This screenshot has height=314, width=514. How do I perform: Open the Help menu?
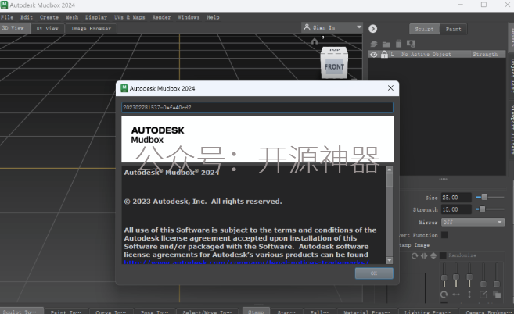coord(213,17)
